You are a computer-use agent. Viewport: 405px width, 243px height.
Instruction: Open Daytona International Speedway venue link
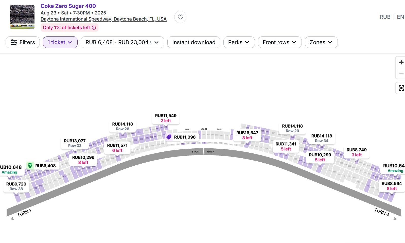[x=103, y=19]
